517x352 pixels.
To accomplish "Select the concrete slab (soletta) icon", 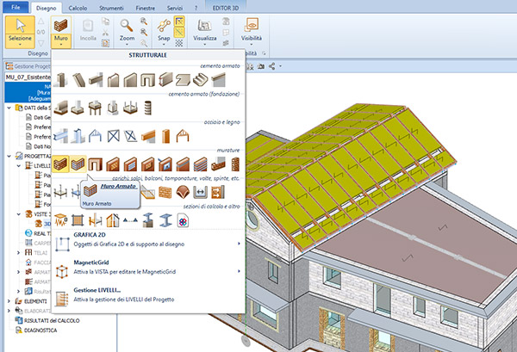I will click(183, 80).
